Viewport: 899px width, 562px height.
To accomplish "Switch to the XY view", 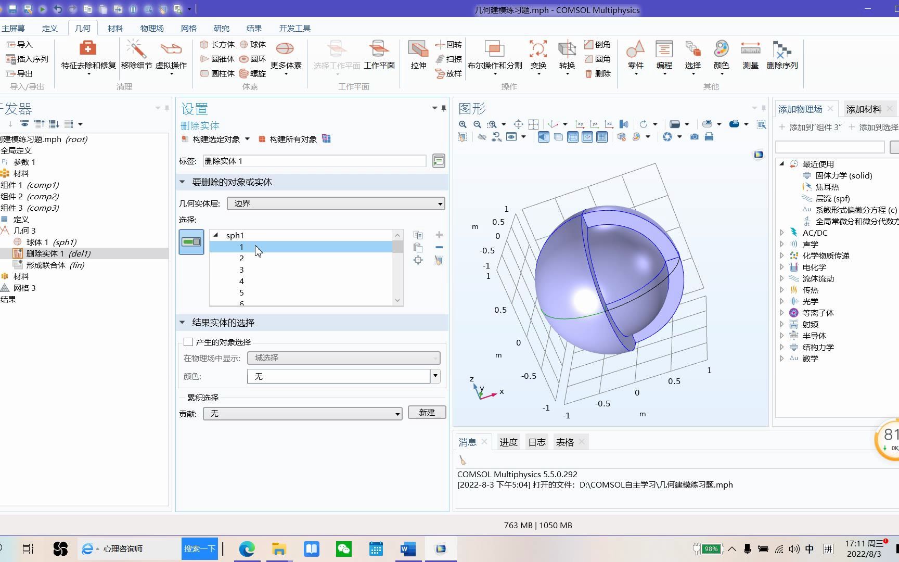I will click(580, 124).
